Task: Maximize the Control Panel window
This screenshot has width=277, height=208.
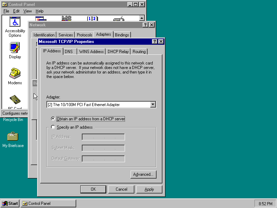Action: (135, 5)
